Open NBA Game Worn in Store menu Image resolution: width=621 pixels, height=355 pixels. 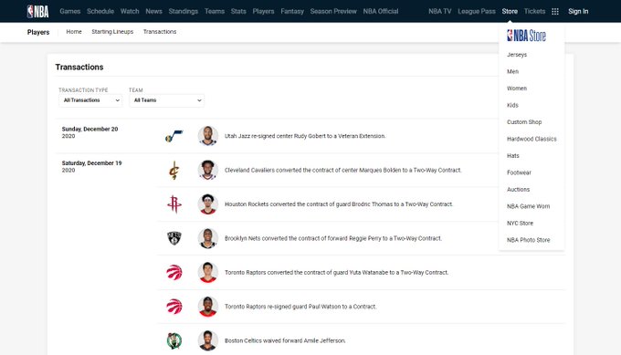pos(529,206)
